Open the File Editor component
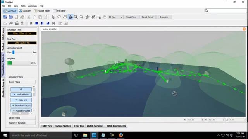The image size is (248, 139). click(59, 11)
